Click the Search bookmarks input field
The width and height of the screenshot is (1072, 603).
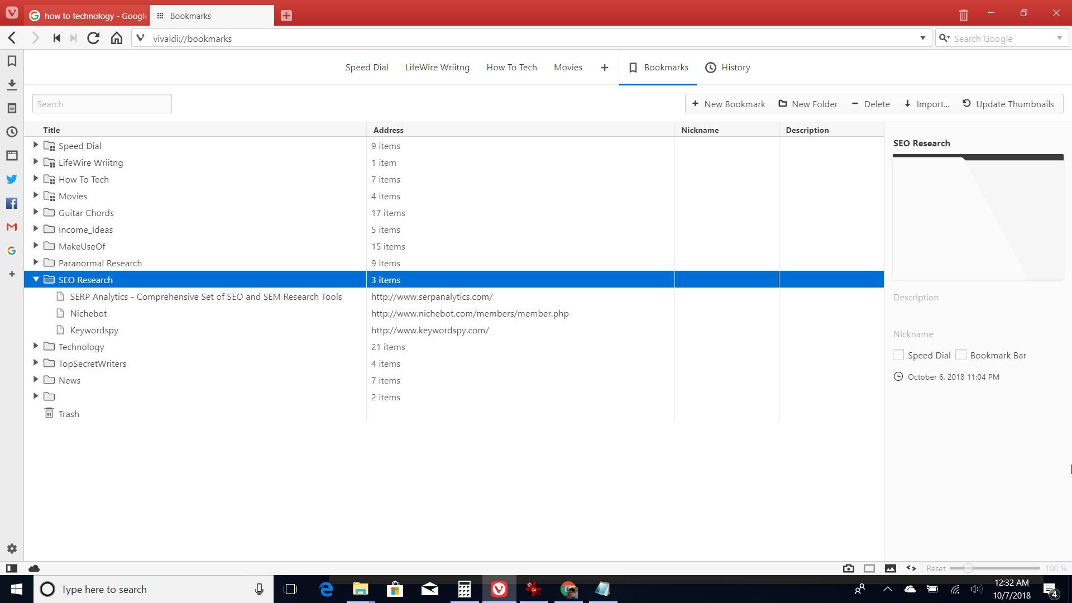point(102,104)
